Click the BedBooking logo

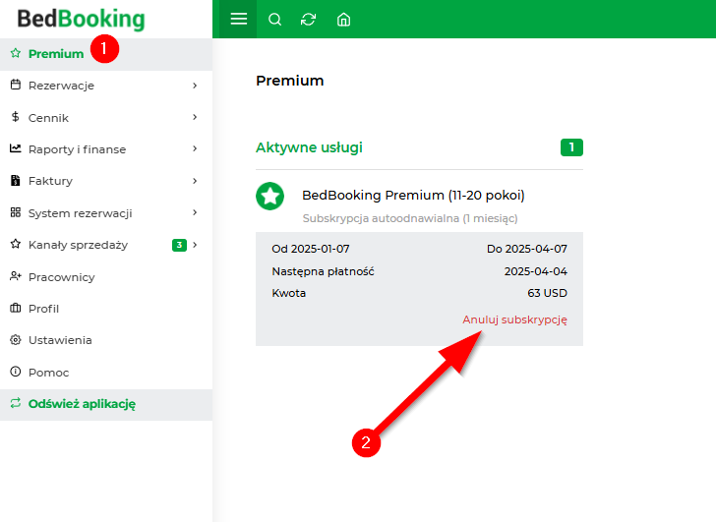81,19
